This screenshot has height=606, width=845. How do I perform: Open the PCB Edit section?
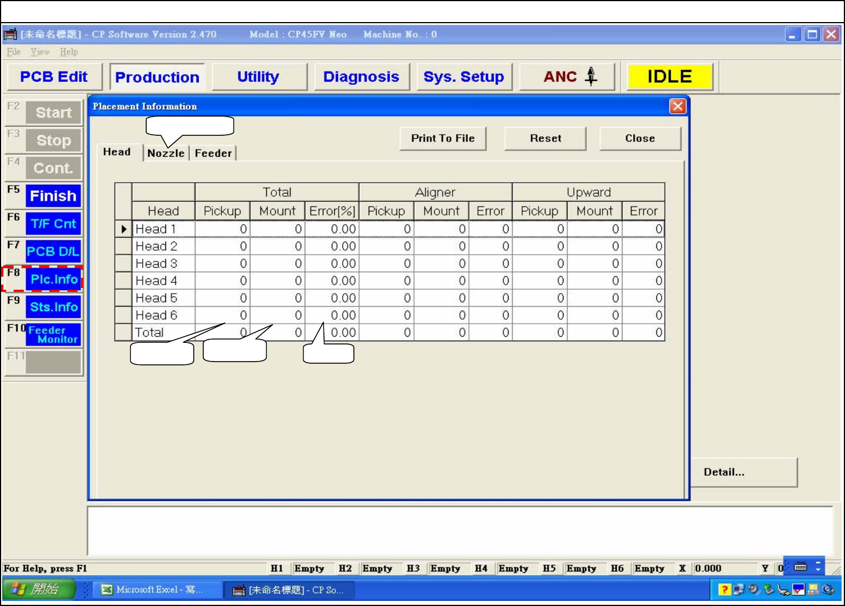[x=54, y=76]
